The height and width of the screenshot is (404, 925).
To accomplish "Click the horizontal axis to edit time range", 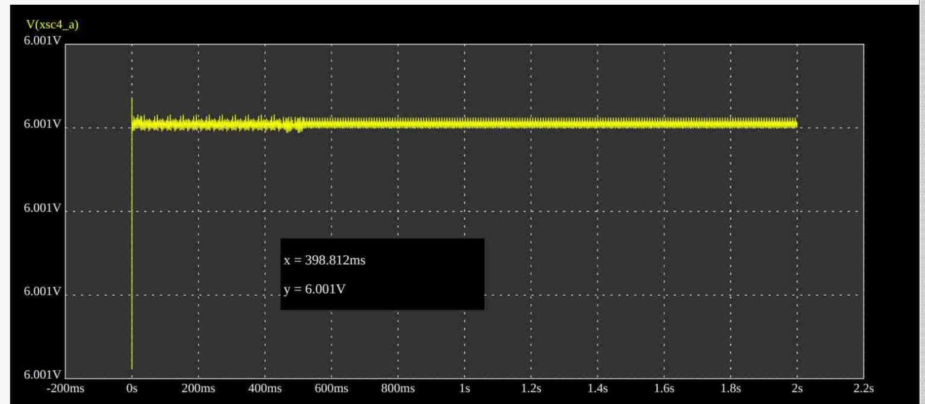I will [x=464, y=389].
